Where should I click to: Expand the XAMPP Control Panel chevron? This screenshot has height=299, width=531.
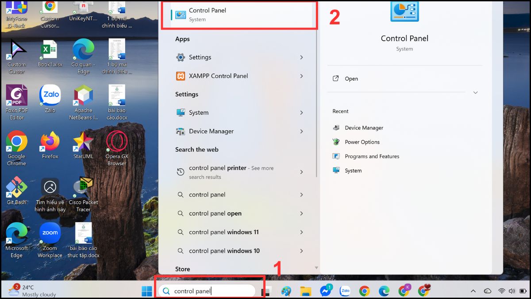tap(301, 76)
